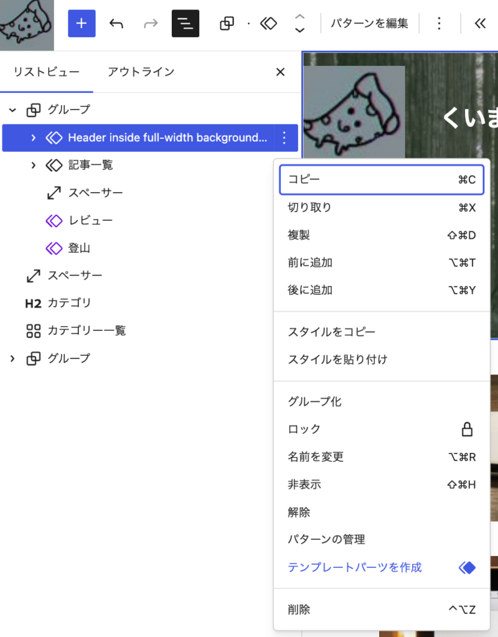The width and height of the screenshot is (498, 637).
Task: Switch to the リストビュー tab
Action: [46, 72]
